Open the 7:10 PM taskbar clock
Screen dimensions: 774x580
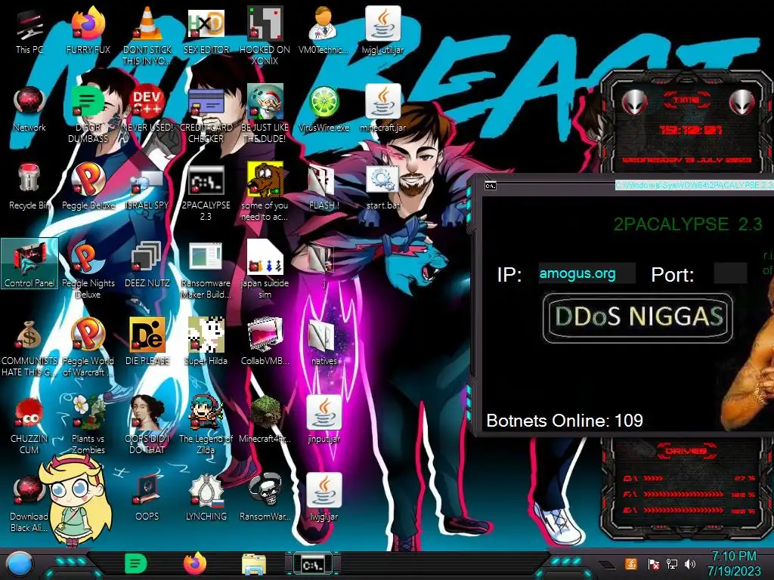tap(733, 563)
